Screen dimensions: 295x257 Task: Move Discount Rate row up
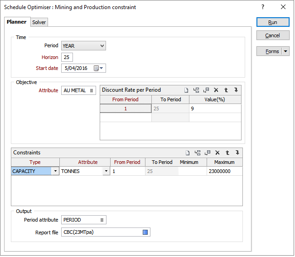click(x=226, y=90)
